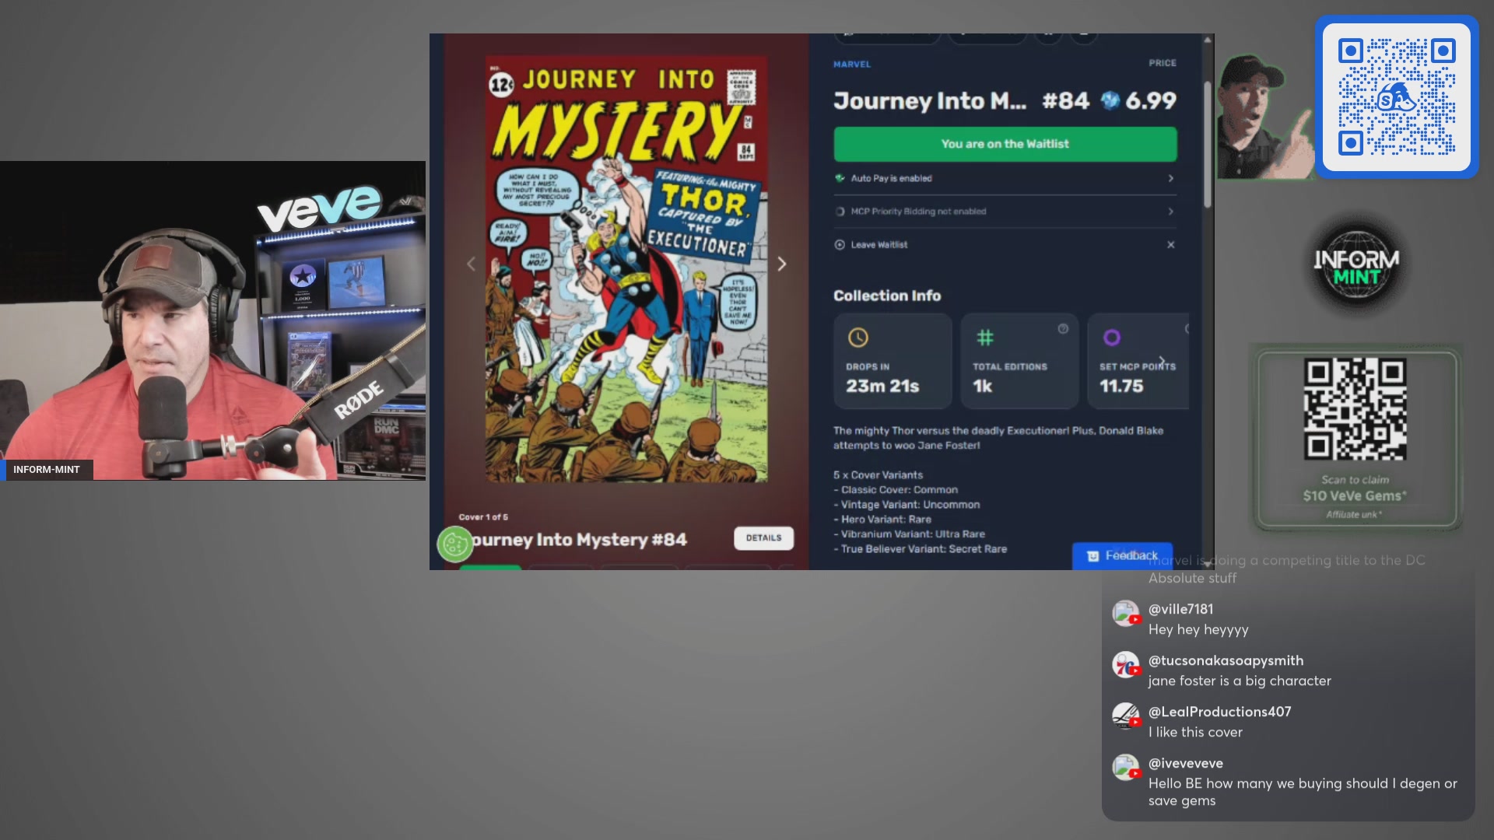Click the 'I like this cover' chat message

(x=1195, y=733)
